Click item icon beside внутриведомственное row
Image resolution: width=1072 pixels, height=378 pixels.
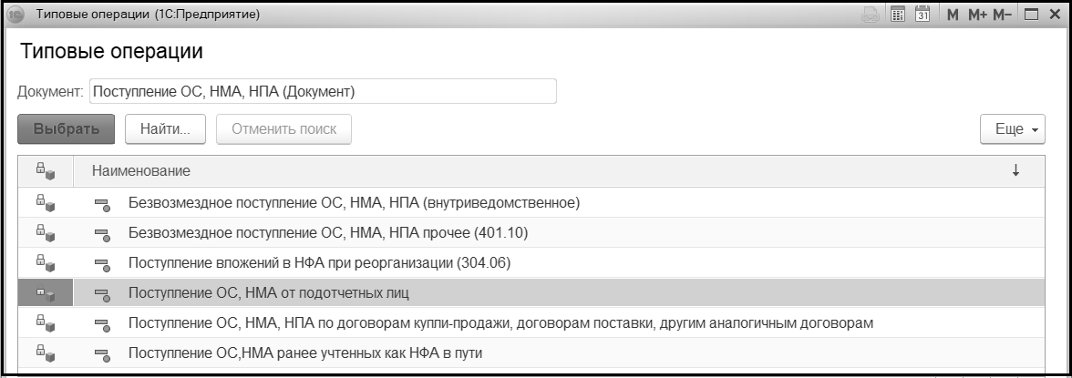pos(102,202)
